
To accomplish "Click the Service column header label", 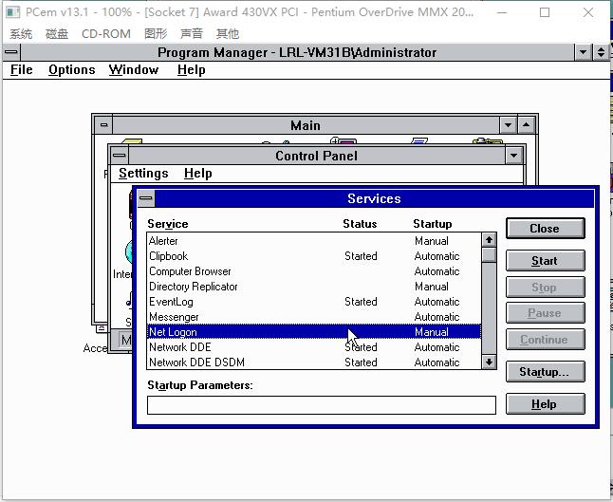I will [168, 224].
